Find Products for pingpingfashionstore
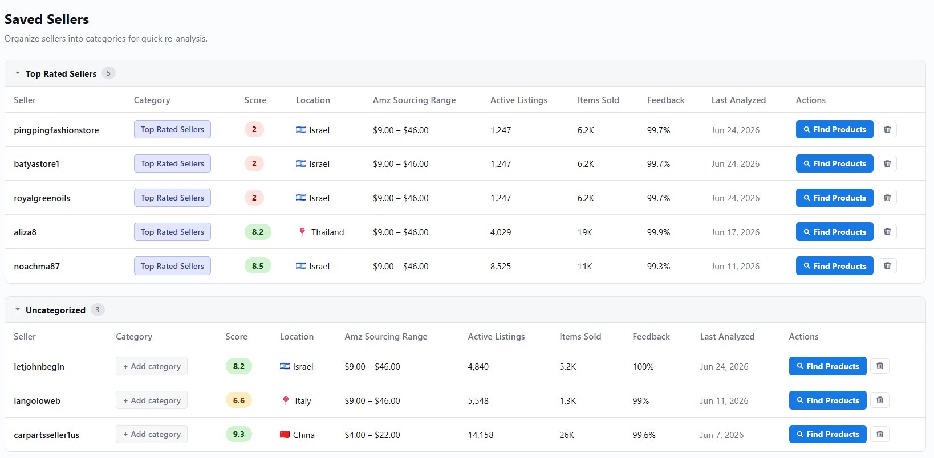934x458 pixels. click(x=834, y=129)
